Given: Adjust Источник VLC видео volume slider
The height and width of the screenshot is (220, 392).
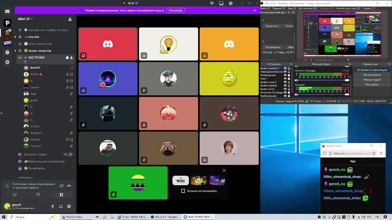Looking at the screenshot, I should click(x=324, y=80).
